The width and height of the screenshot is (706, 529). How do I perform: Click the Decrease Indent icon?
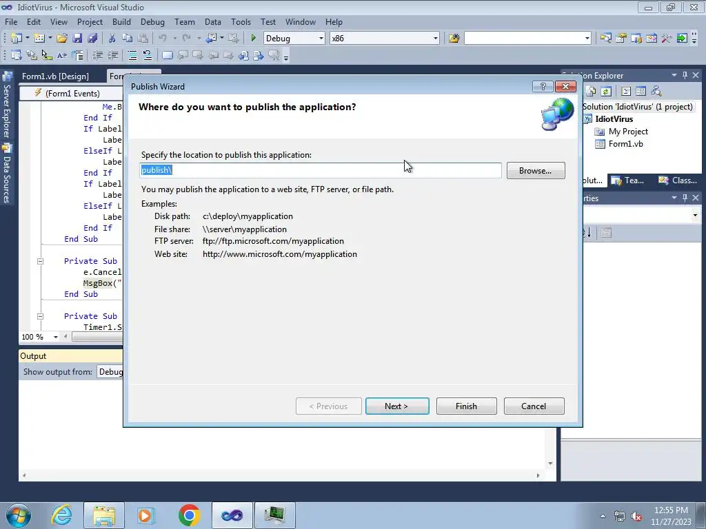[97, 55]
